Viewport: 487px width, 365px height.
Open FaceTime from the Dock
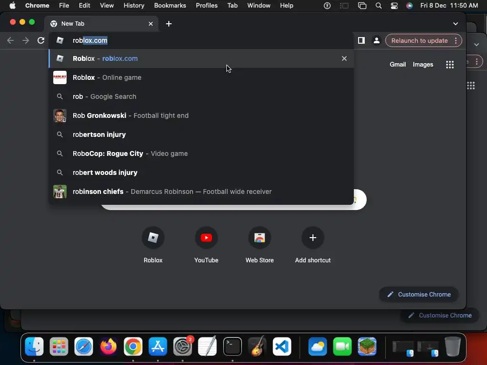342,346
